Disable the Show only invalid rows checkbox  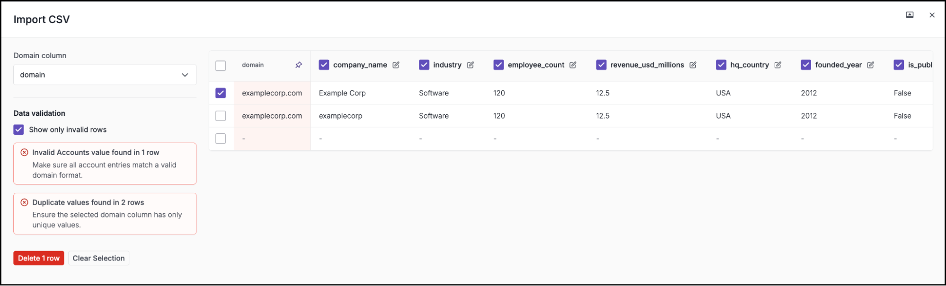coord(18,129)
